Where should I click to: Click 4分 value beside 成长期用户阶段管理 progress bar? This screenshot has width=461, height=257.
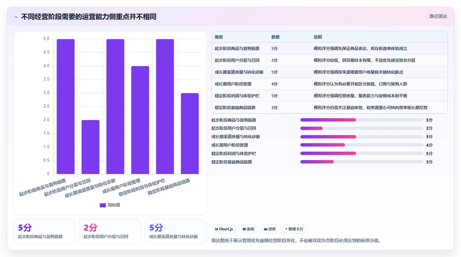pos(429,145)
